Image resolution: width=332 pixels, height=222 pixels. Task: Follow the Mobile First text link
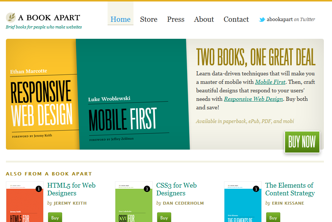pyautogui.click(x=270, y=82)
